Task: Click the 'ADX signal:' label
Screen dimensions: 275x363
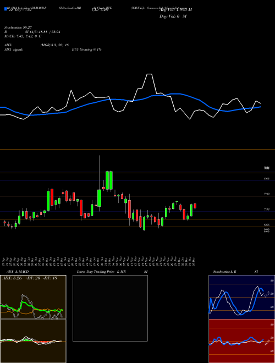Action: pos(14,50)
